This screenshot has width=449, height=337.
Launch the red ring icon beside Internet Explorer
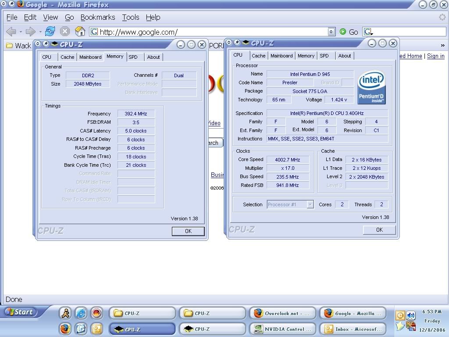[97, 313]
